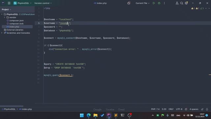Click the $query variable on line 16

click(47, 64)
